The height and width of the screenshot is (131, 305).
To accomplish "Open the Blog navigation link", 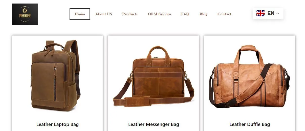I will (x=203, y=14).
